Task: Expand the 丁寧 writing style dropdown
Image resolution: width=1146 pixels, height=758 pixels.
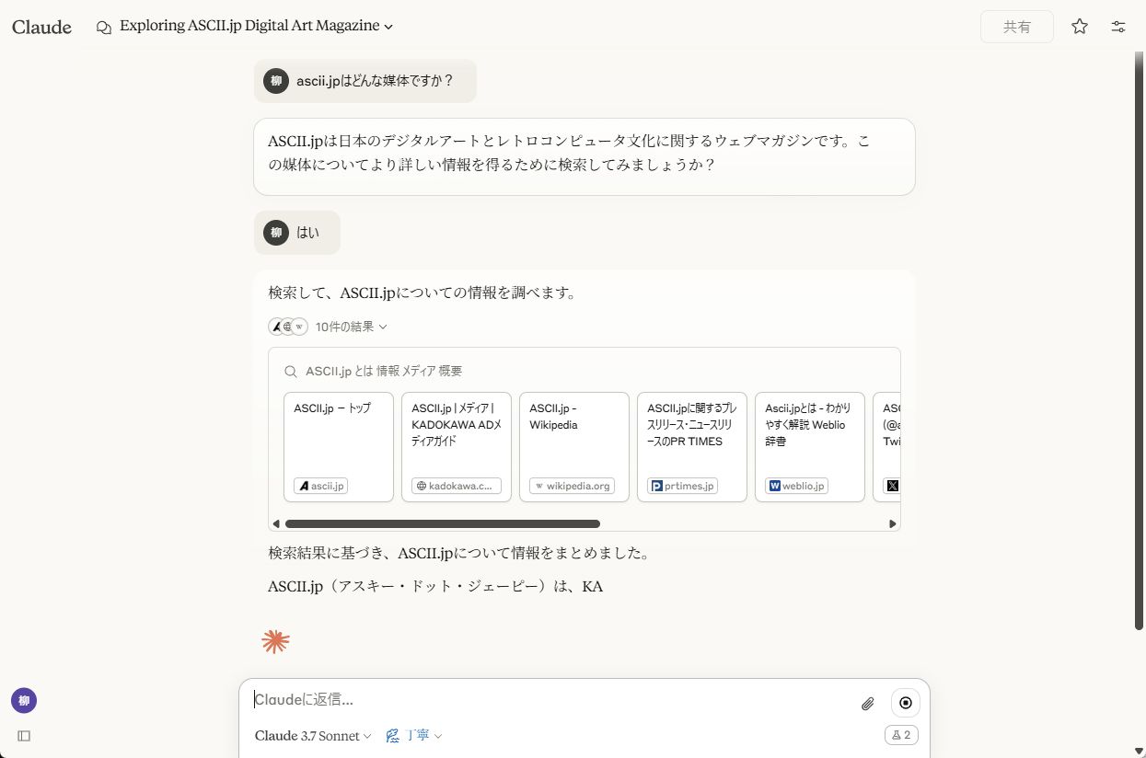Action: (x=414, y=736)
